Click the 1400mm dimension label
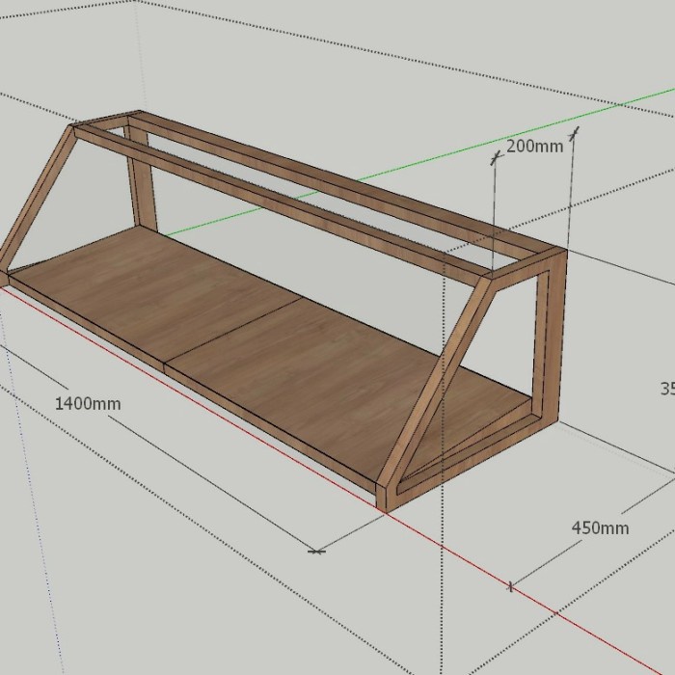The image size is (675, 675). pyautogui.click(x=88, y=403)
